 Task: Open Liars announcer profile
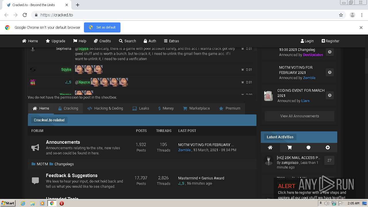coord(305,101)
